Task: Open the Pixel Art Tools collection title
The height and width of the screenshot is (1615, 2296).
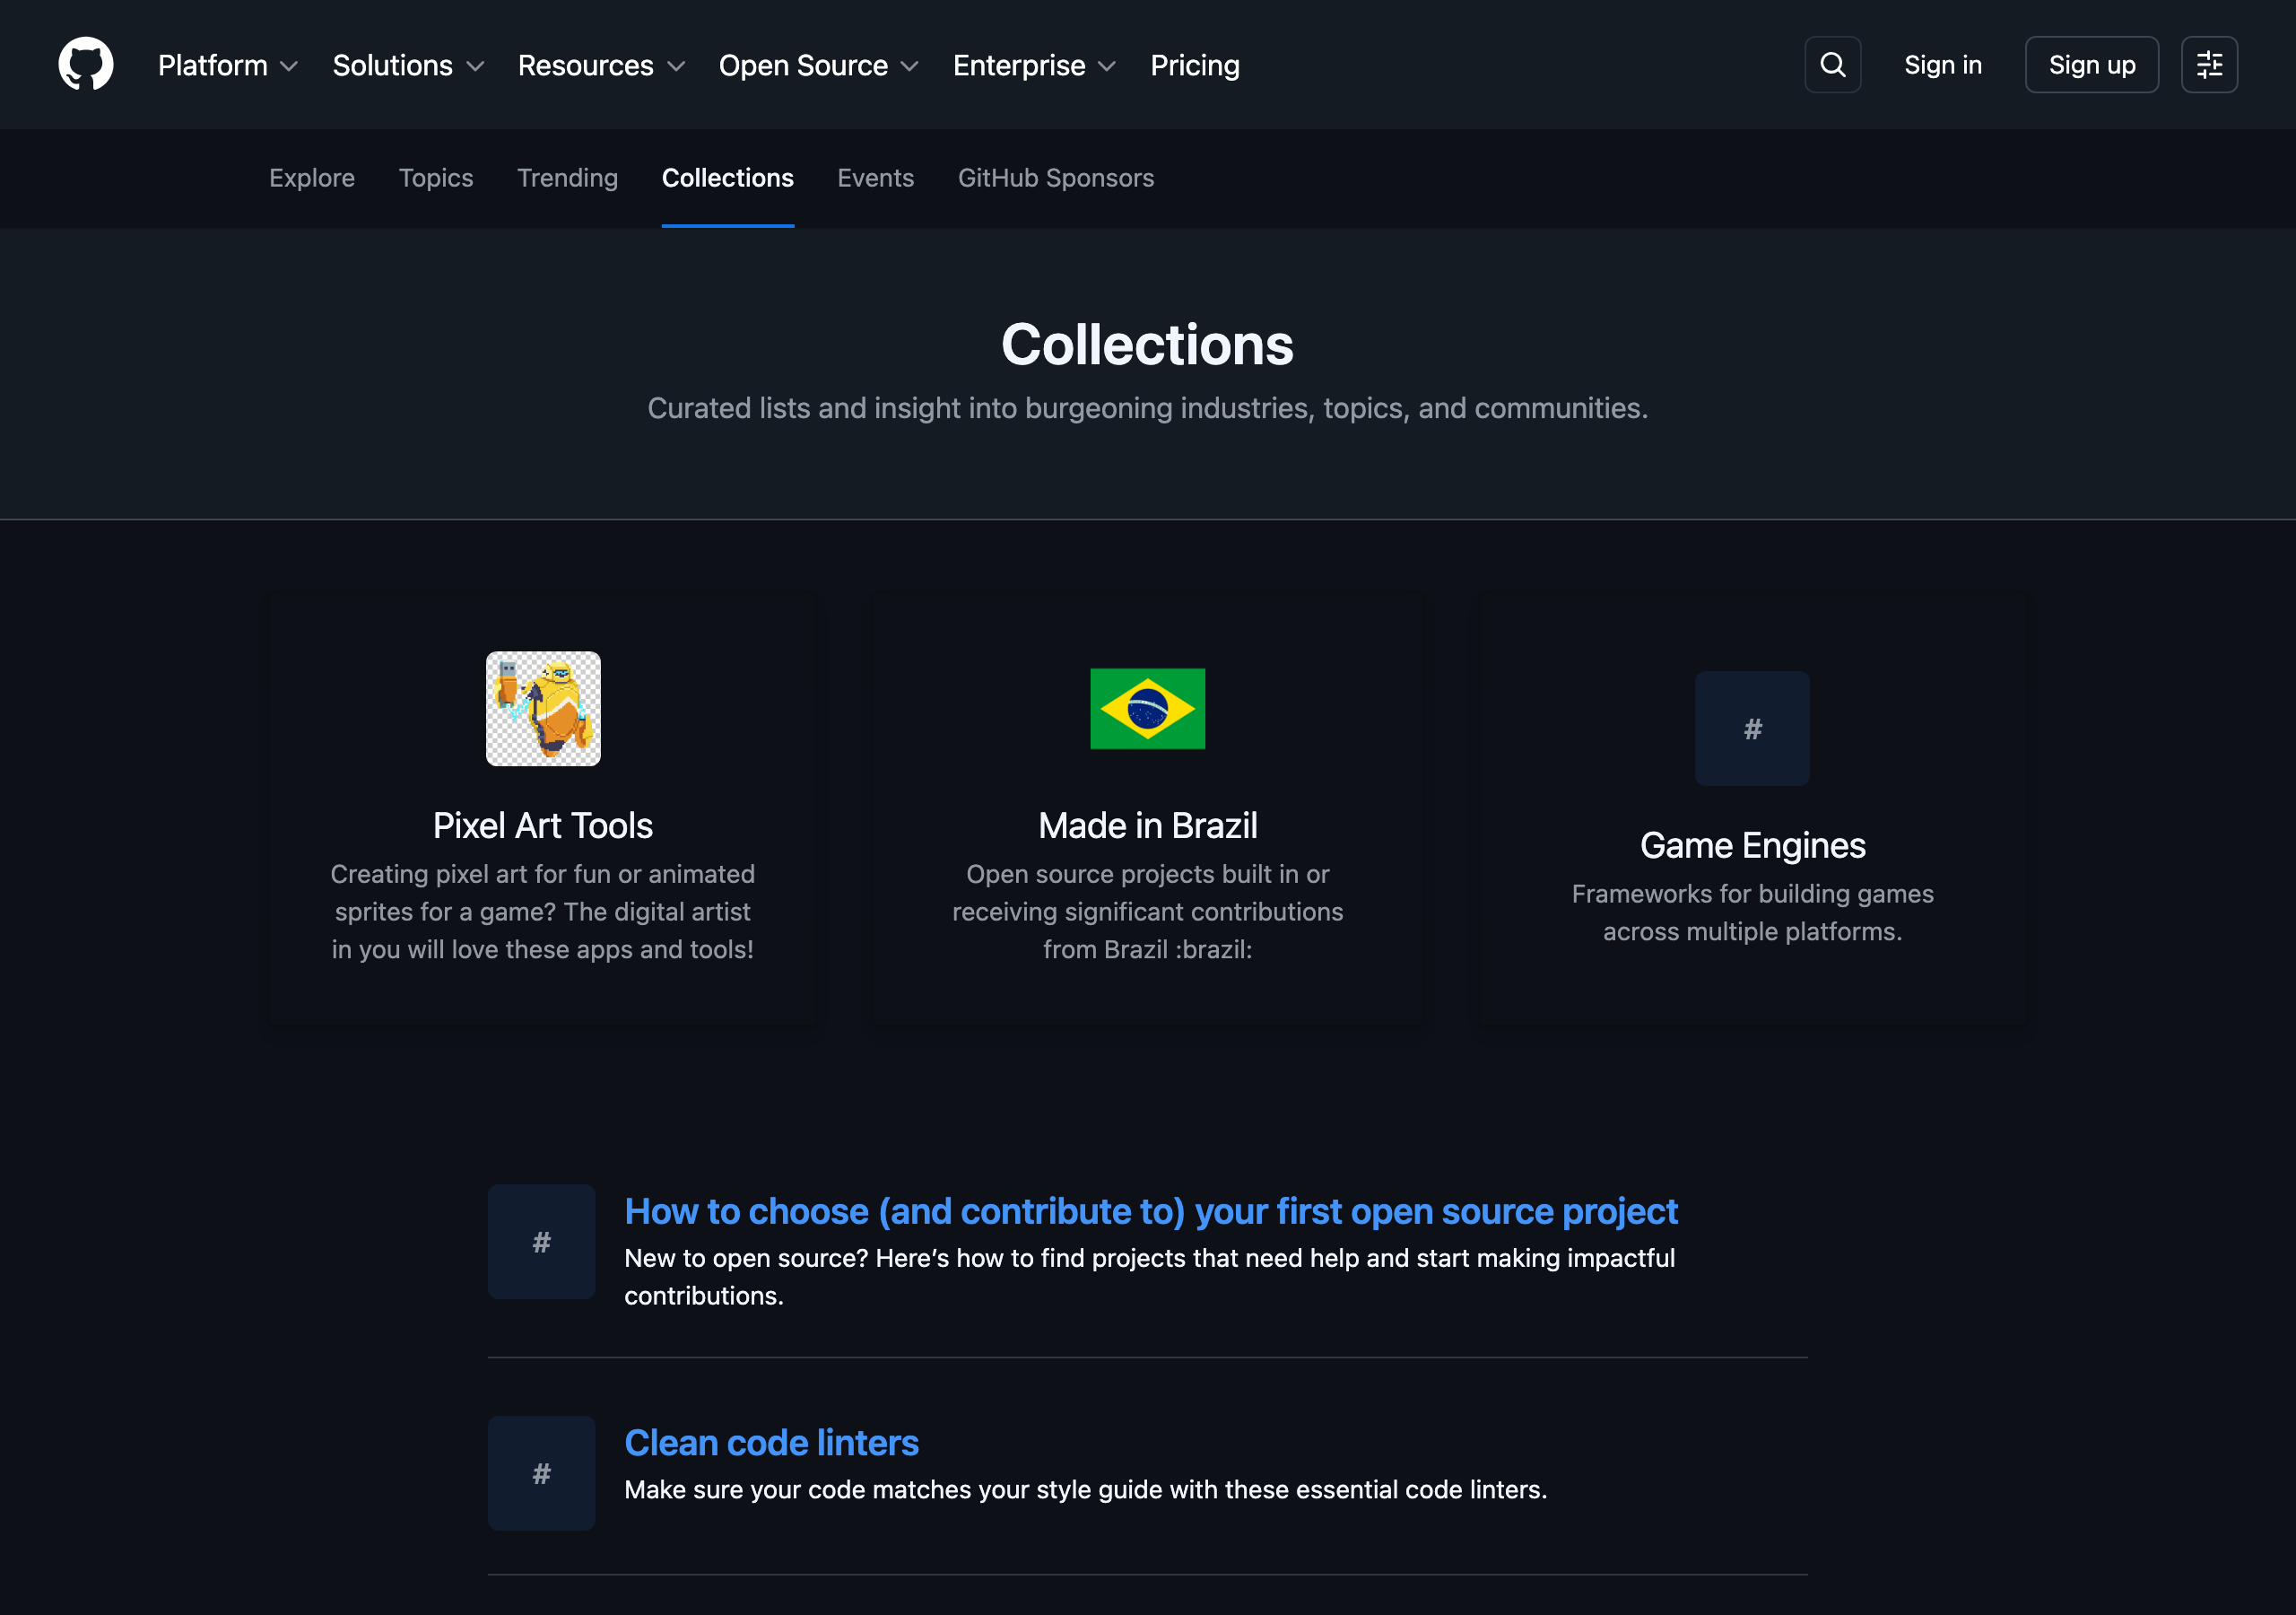Action: point(543,825)
